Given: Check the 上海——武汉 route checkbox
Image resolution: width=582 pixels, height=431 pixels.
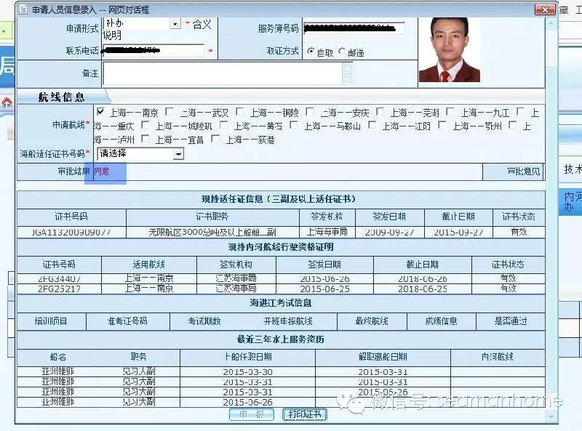Looking at the screenshot, I should 170,111.
